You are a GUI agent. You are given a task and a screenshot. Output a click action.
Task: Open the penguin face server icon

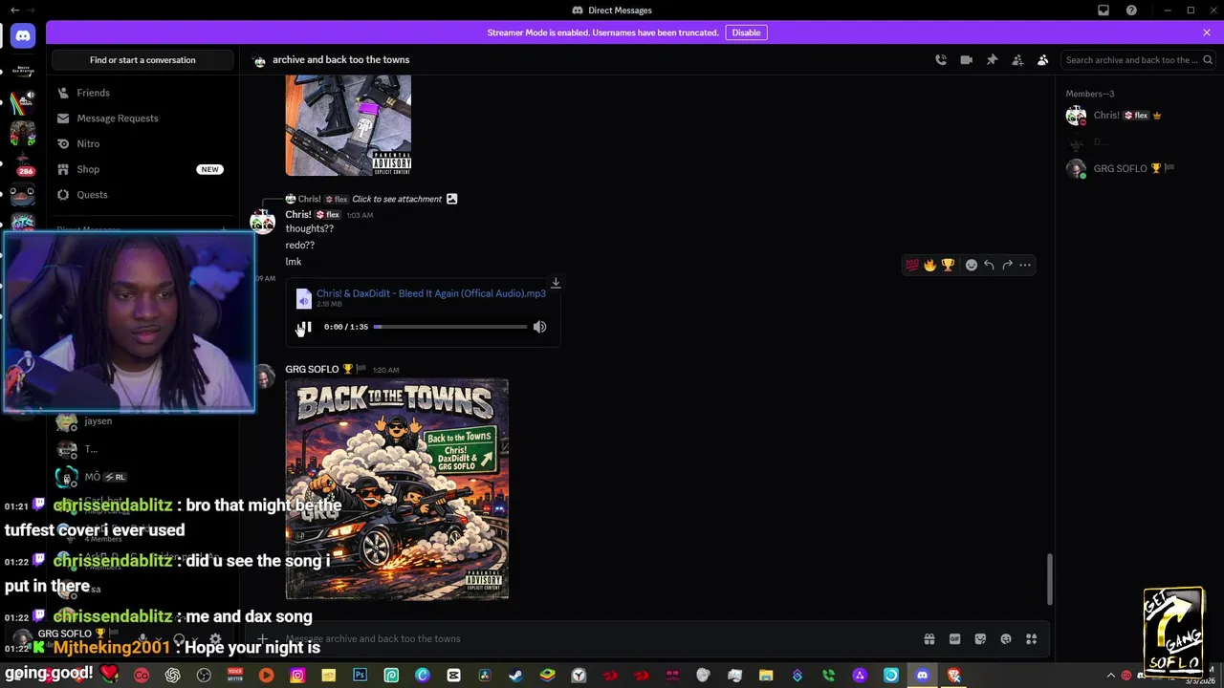(x=23, y=196)
